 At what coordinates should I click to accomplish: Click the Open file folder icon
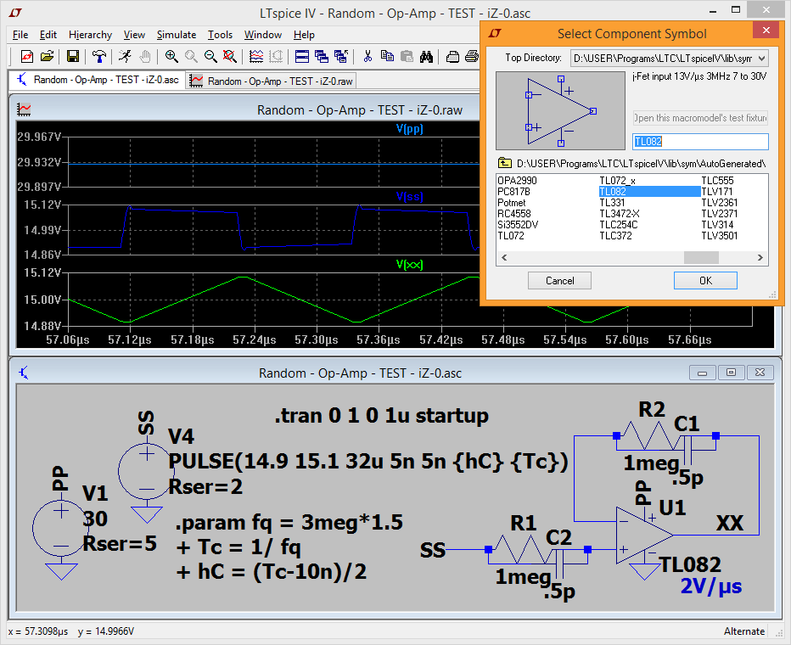click(x=48, y=57)
